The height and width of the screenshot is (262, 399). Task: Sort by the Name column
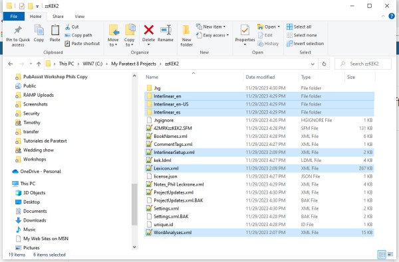click(194, 77)
